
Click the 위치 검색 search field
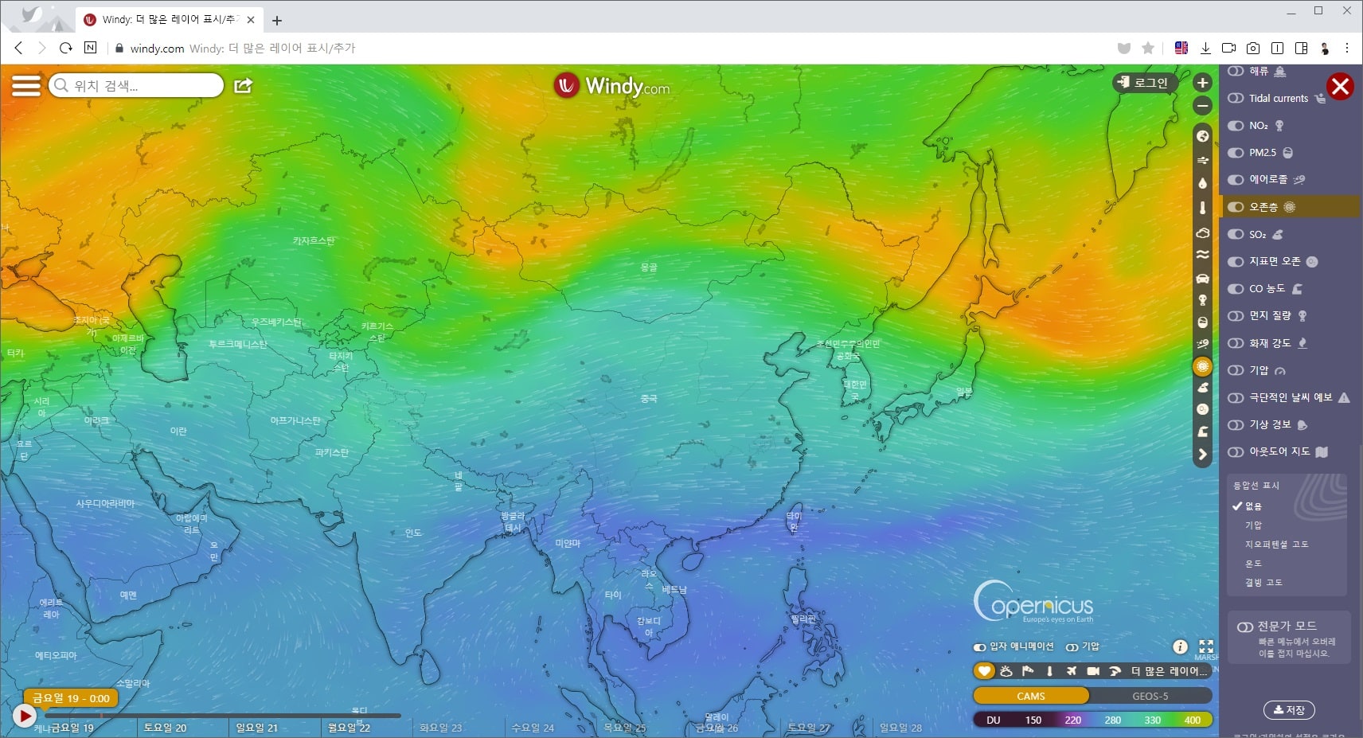136,85
